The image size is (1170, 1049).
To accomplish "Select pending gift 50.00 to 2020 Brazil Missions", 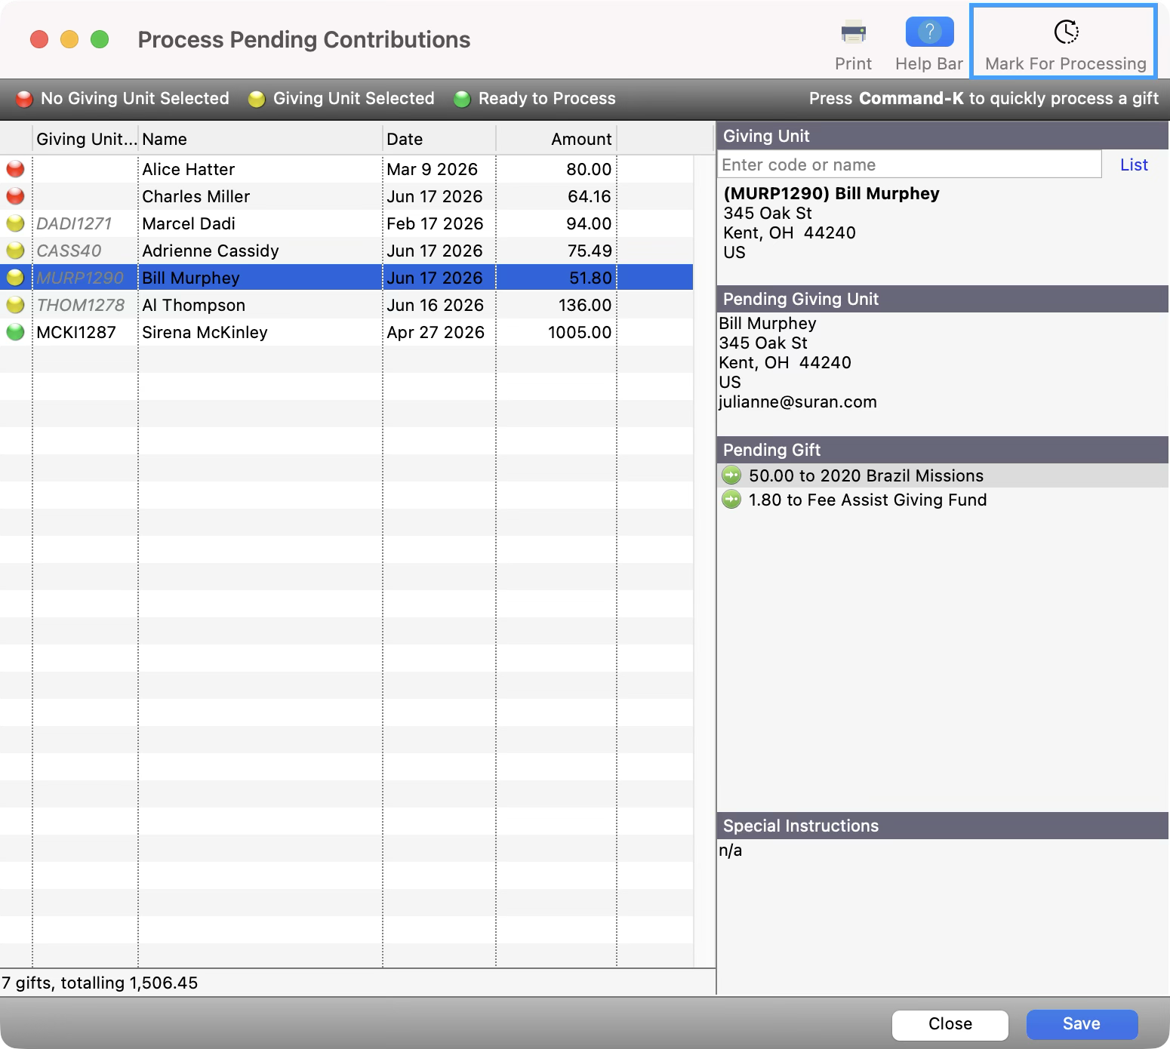I will tap(942, 475).
